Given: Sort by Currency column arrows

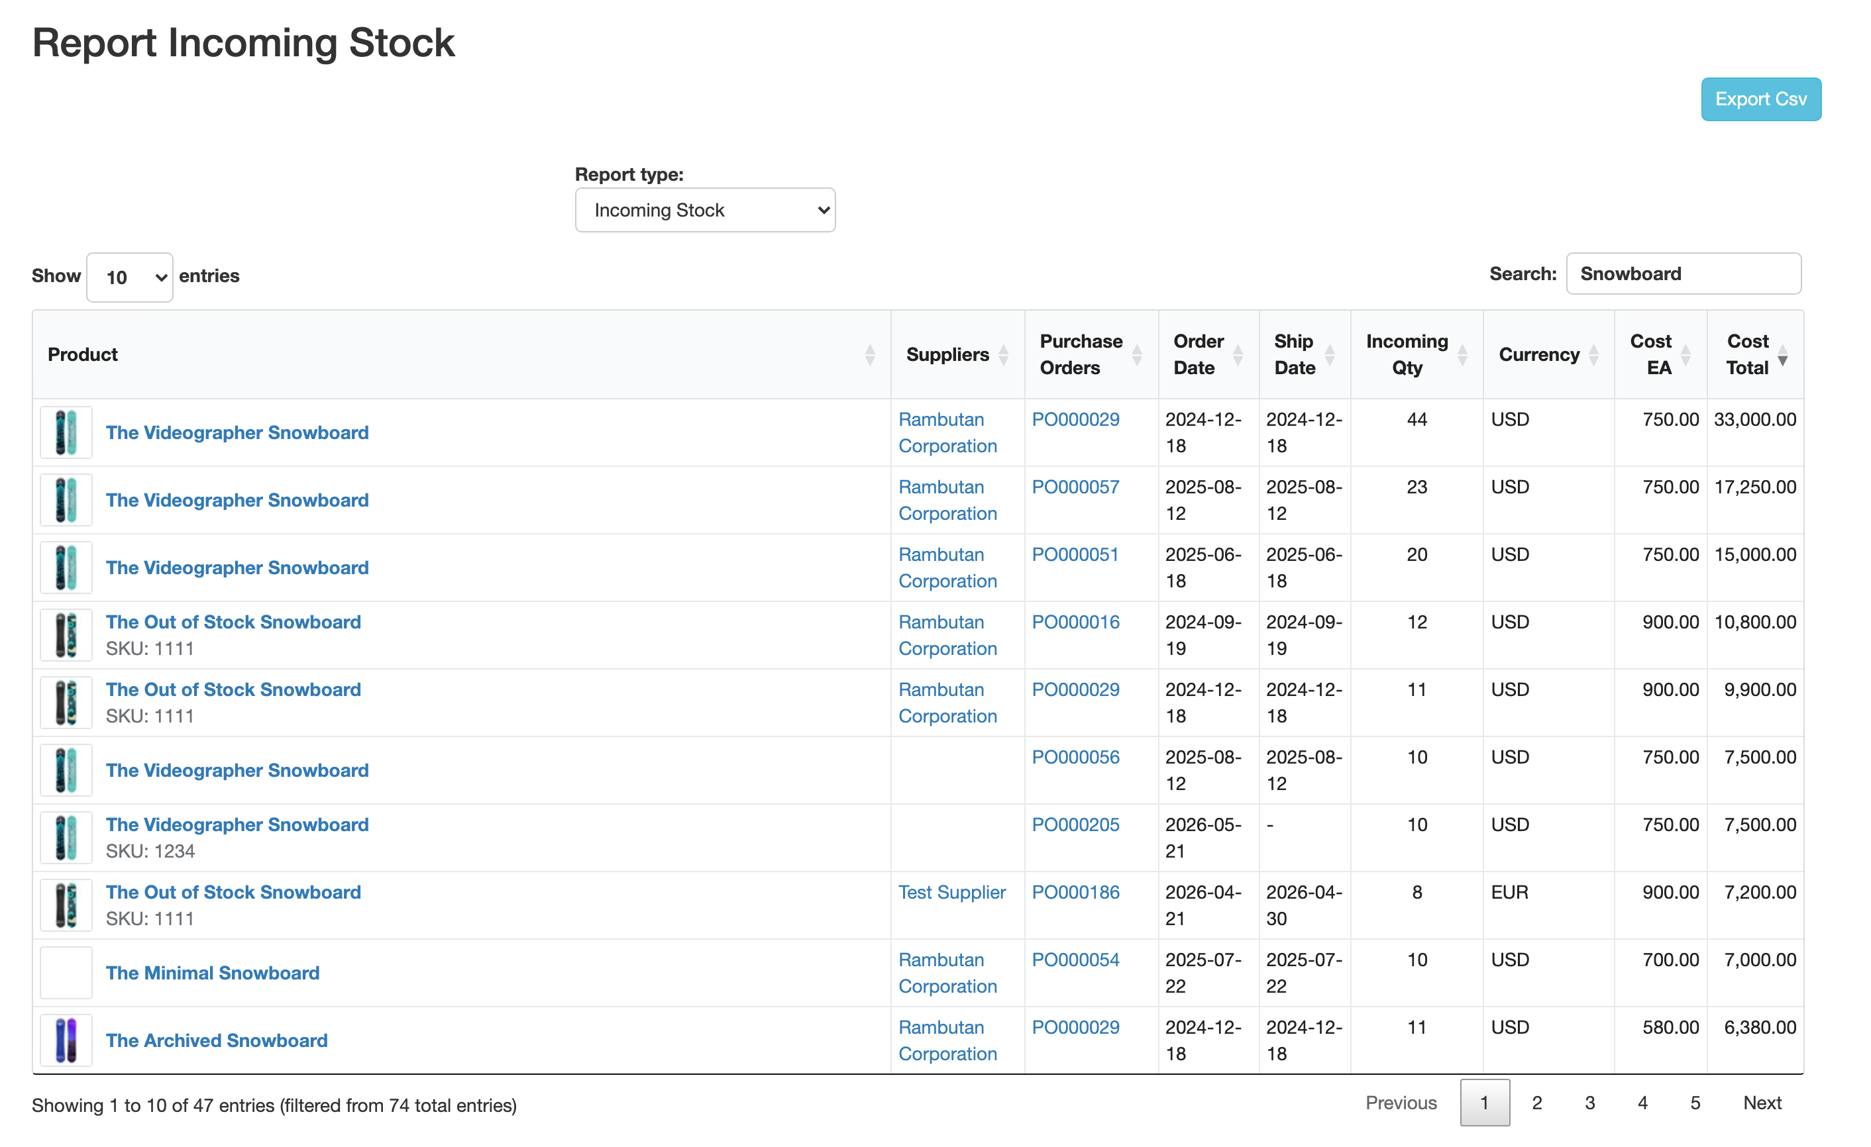Looking at the screenshot, I should point(1594,354).
